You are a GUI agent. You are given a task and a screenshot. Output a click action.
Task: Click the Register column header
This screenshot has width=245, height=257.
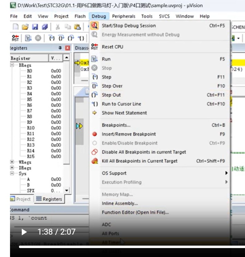coord(29,58)
